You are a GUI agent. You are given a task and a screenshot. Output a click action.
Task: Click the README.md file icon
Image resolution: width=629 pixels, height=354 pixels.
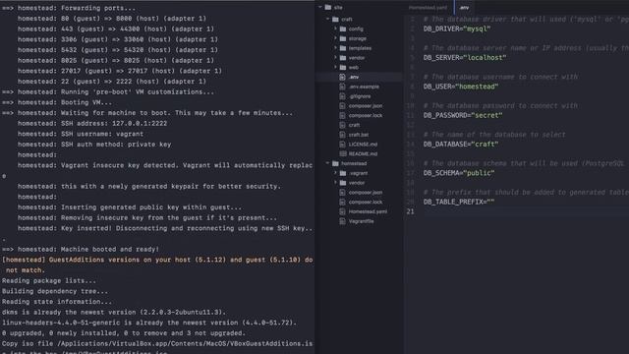(343, 153)
